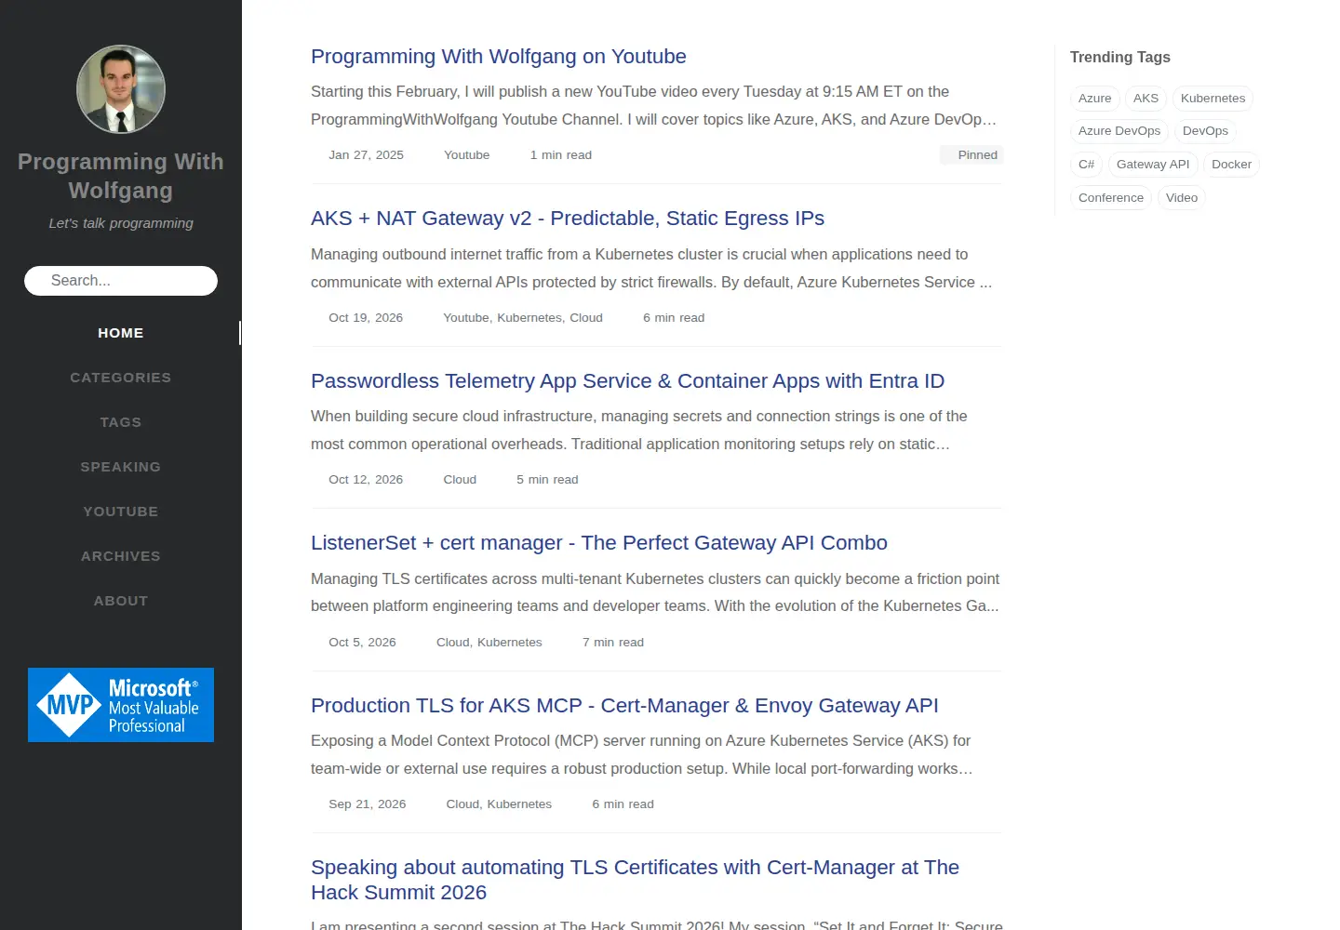Click "7 min read" text
This screenshot has height=930, width=1340.
tap(613, 643)
